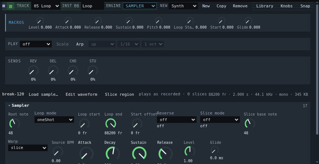319x164 pixels.
Task: Adjust the Glide macro knob
Action: pyautogui.click(x=248, y=21)
